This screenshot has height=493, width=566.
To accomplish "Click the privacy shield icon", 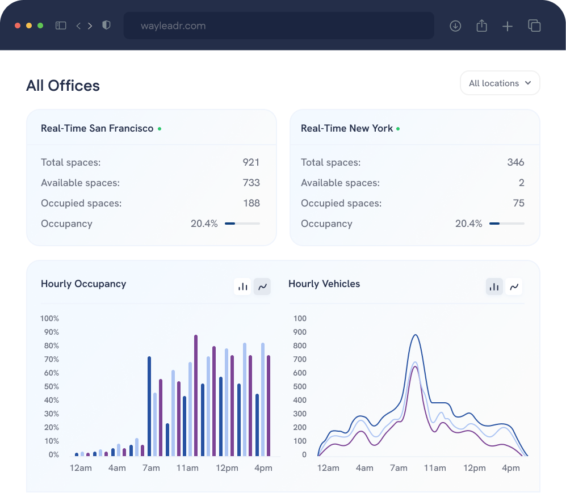I will click(106, 25).
